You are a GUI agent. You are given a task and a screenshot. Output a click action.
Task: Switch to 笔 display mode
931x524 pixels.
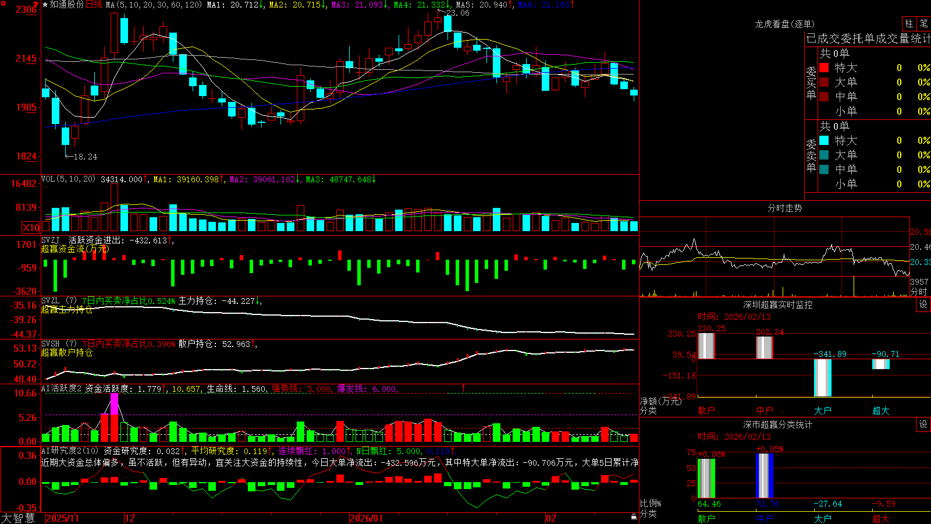(923, 24)
